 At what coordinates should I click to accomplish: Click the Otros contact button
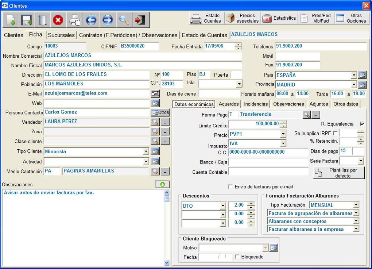point(160,112)
